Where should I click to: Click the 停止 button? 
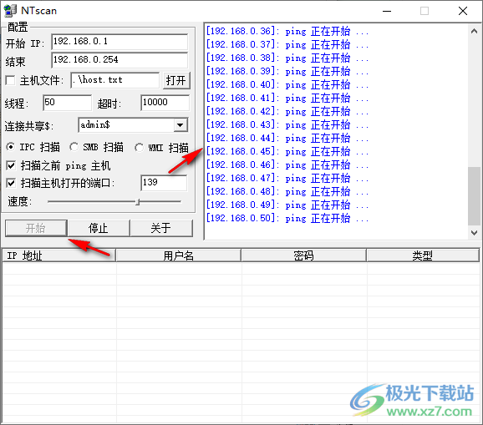[x=99, y=228]
